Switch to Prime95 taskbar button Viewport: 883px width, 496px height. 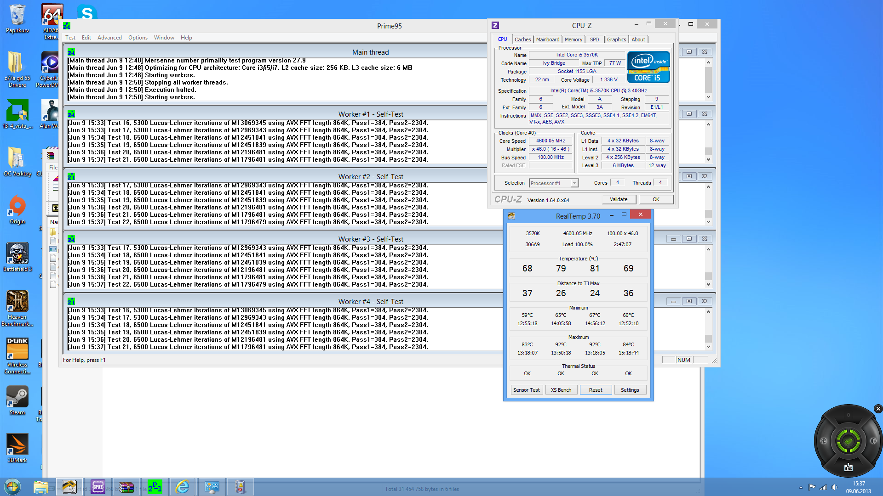pyautogui.click(x=155, y=487)
